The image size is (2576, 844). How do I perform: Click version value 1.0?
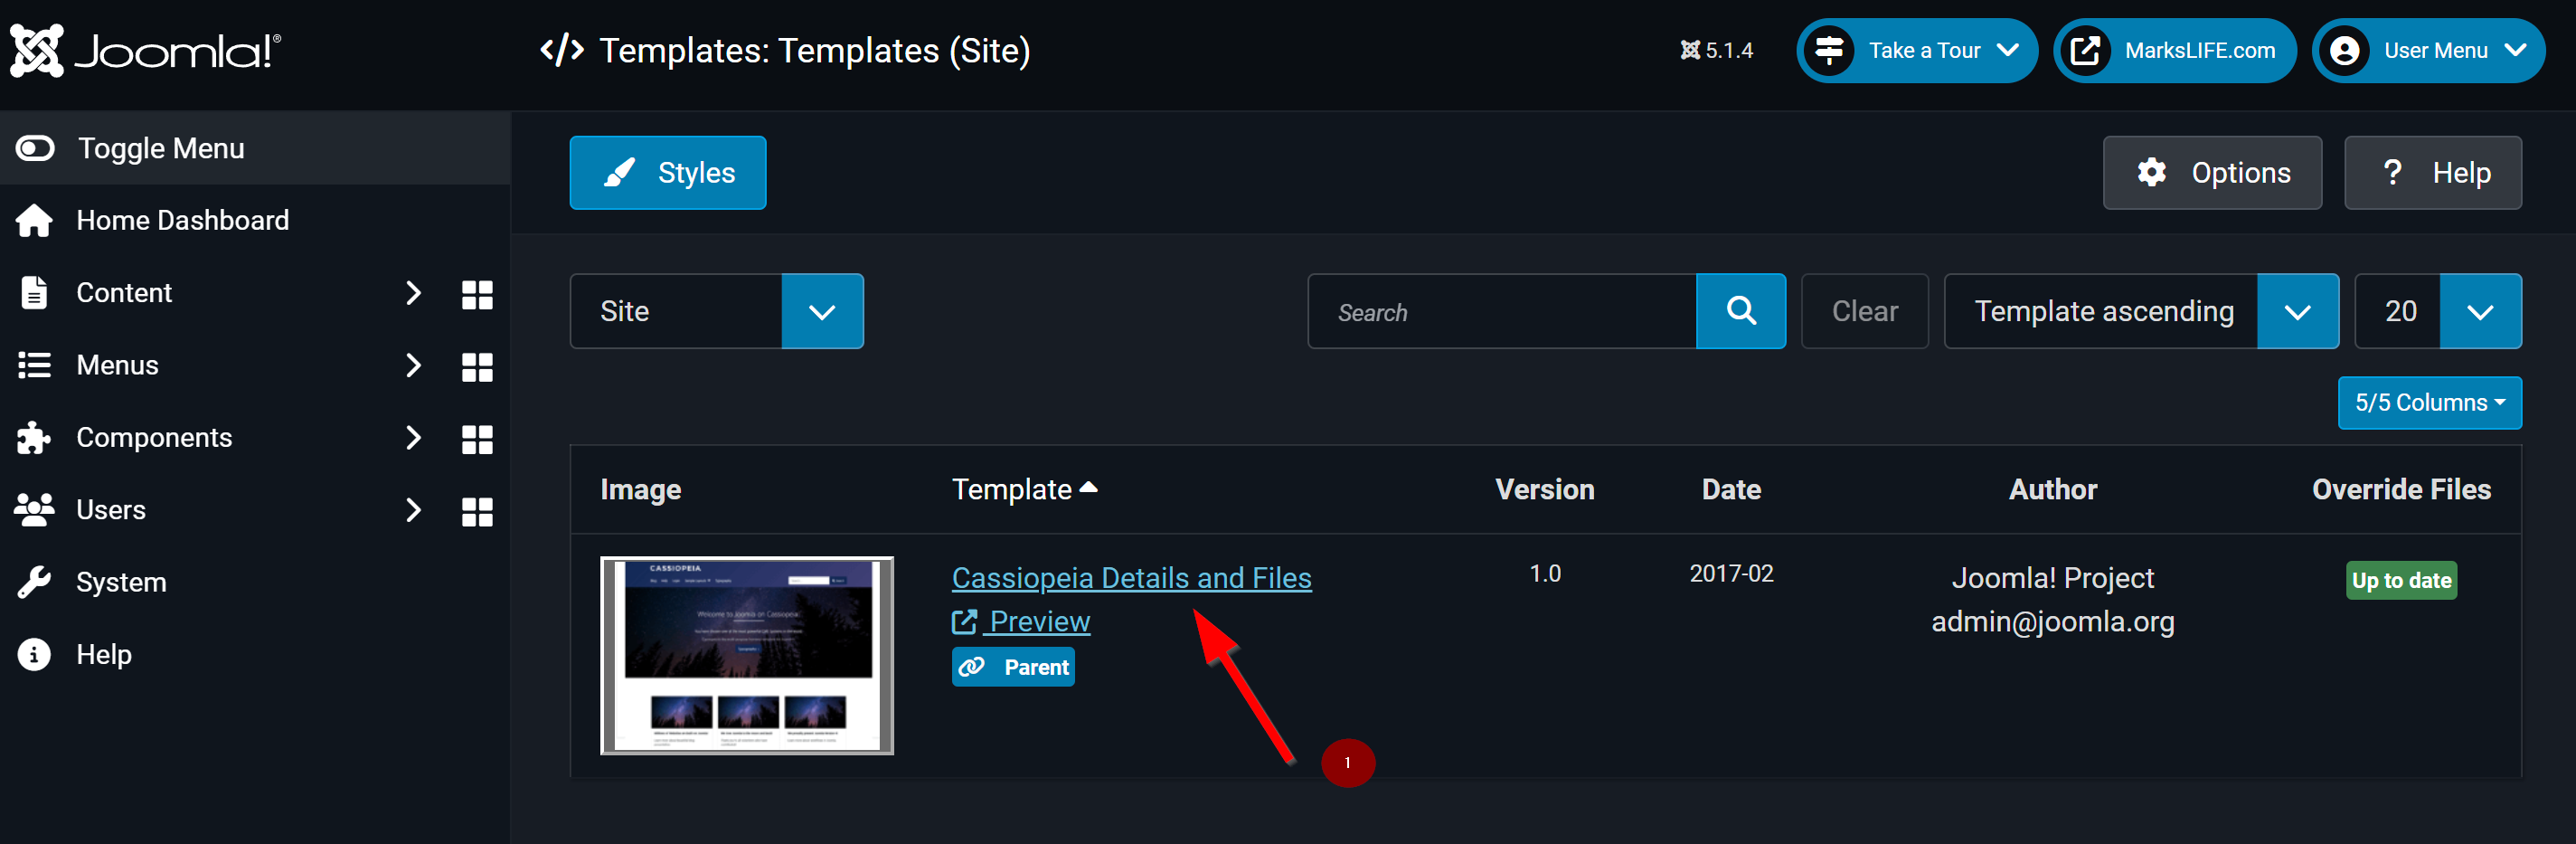tap(1545, 573)
